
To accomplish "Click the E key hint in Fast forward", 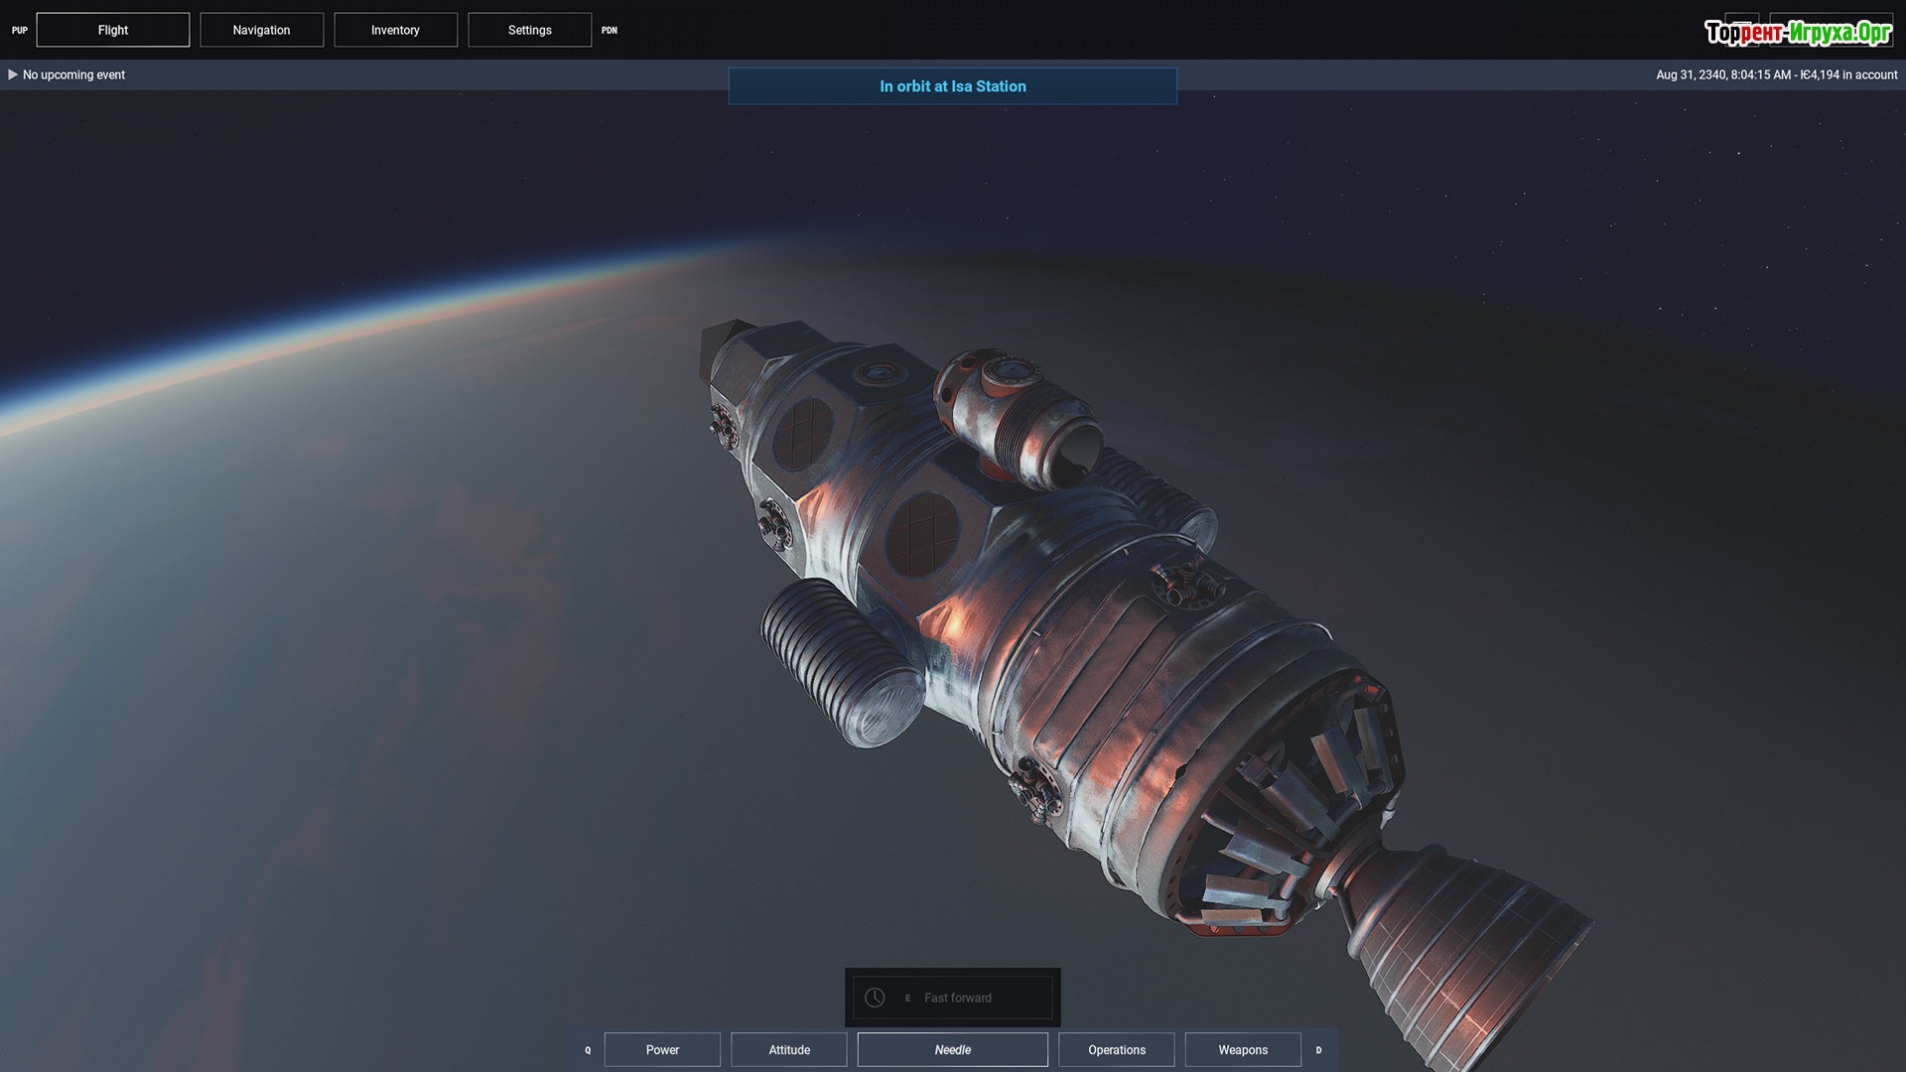I will [907, 998].
